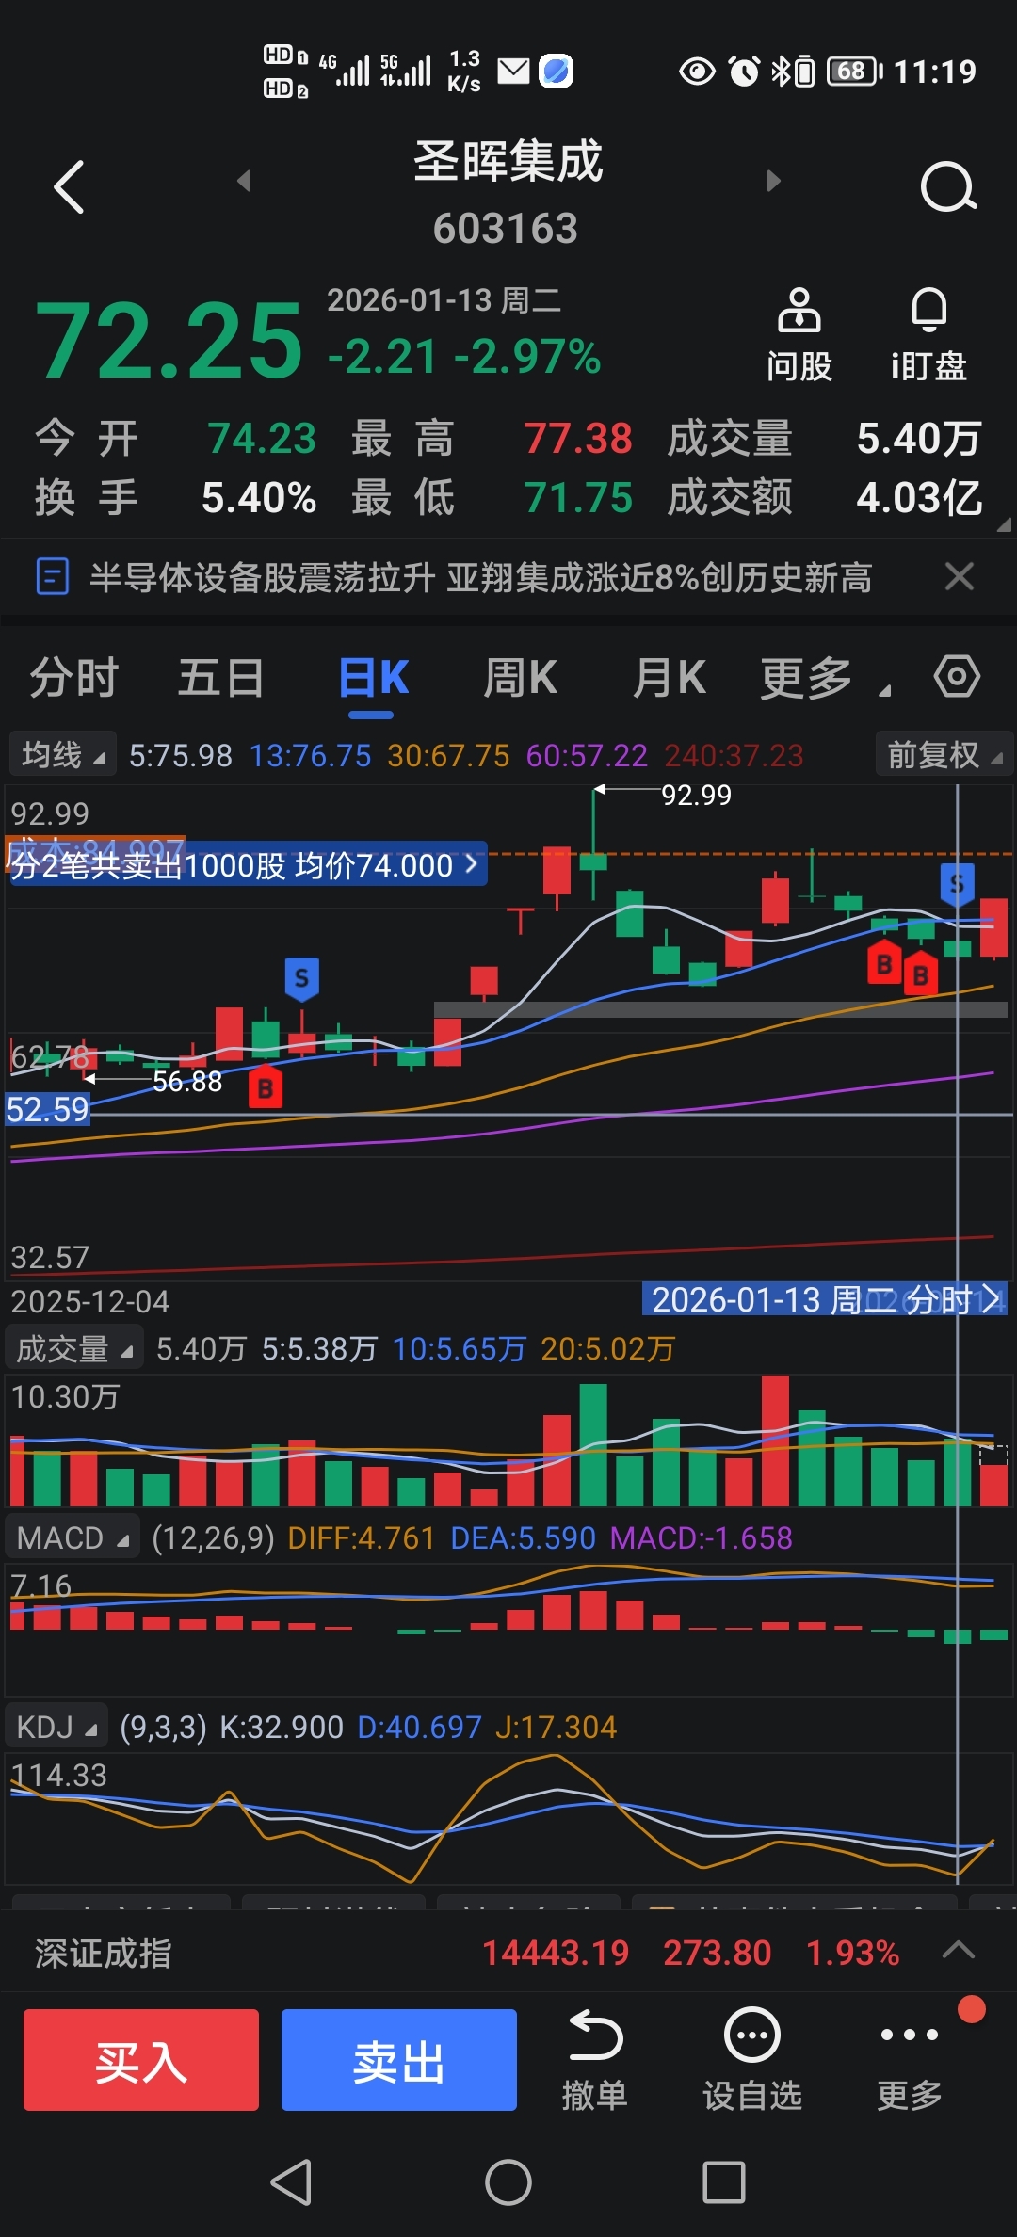Open the 前复权 adjustment dropdown

point(944,754)
